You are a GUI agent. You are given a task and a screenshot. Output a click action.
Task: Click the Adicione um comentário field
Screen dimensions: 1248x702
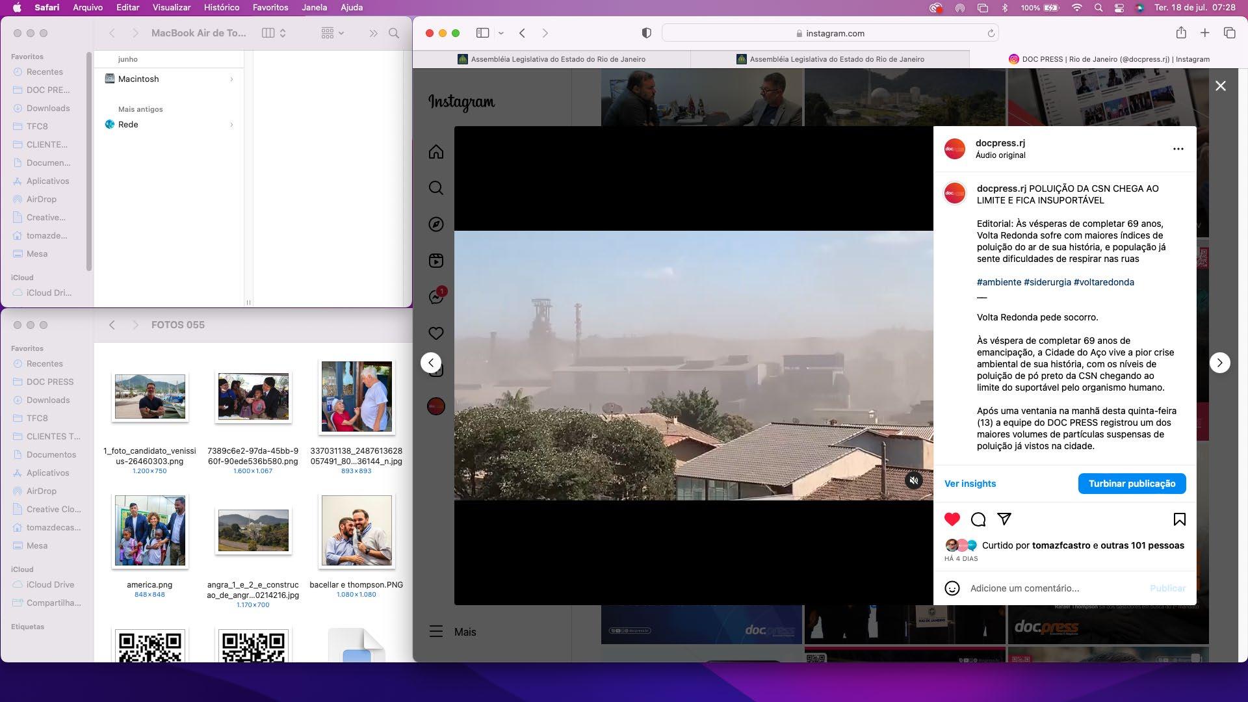click(1053, 588)
